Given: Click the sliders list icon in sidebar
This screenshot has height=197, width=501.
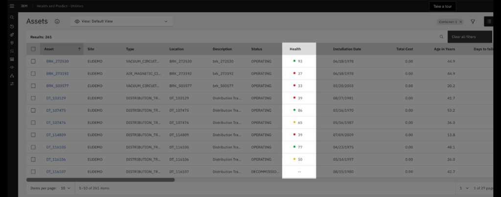Looking at the screenshot, I should (12, 51).
